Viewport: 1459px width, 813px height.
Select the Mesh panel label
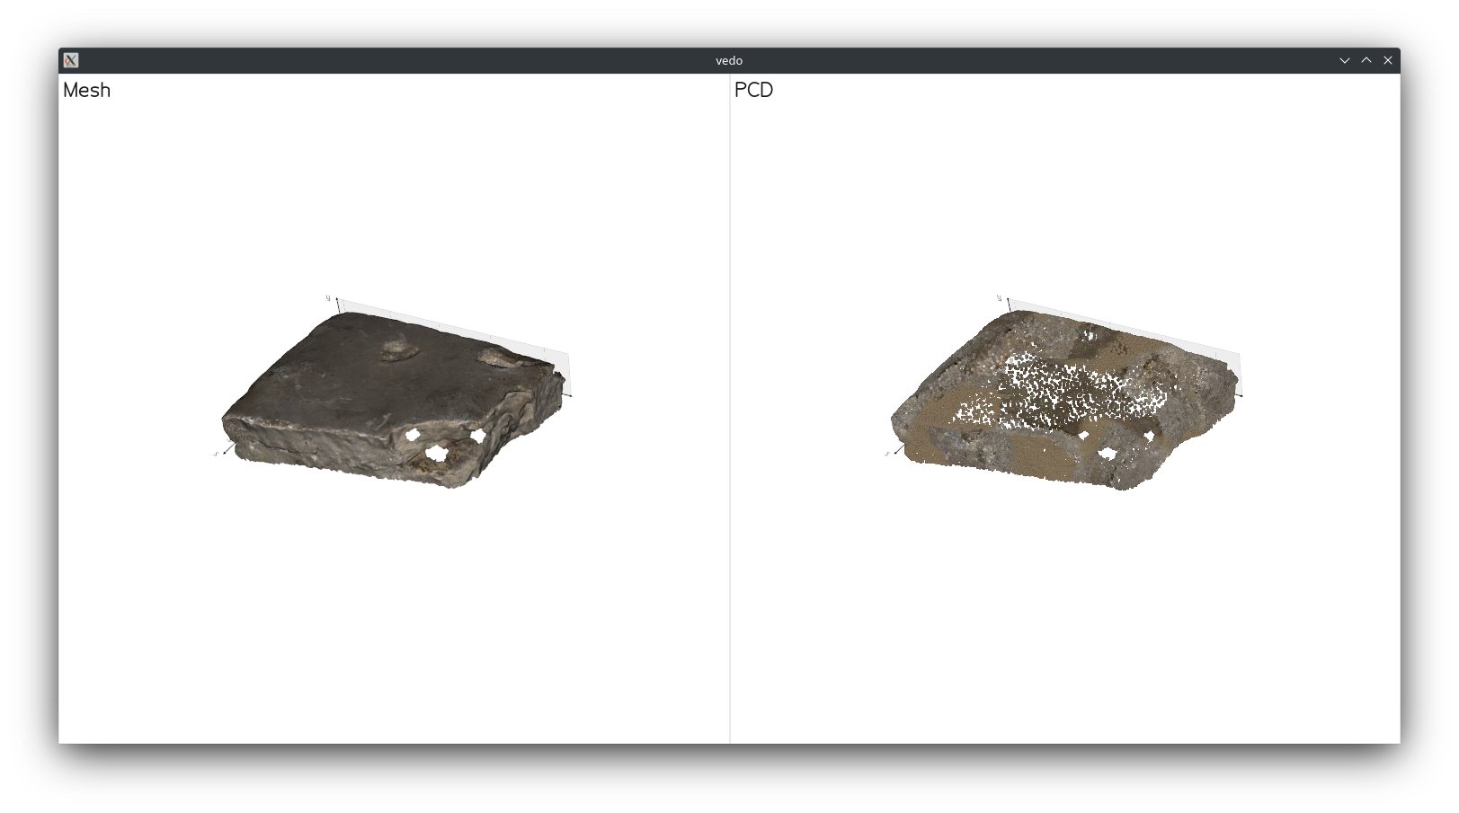click(x=86, y=90)
